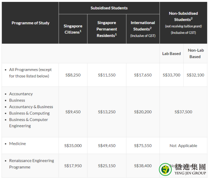Select the S$38,400 fee cell

[x=143, y=166]
